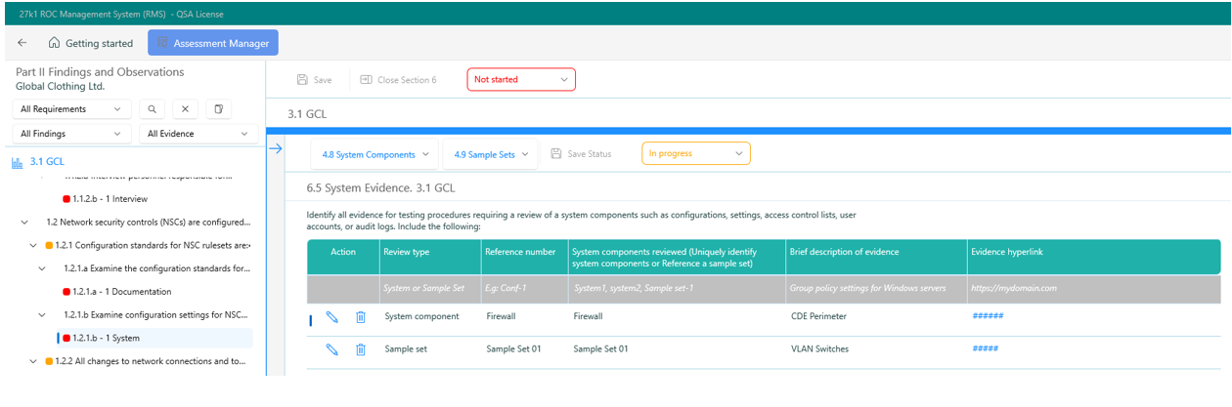Edit the Firewall row with pencil icon
The width and height of the screenshot is (1232, 407).
click(332, 317)
